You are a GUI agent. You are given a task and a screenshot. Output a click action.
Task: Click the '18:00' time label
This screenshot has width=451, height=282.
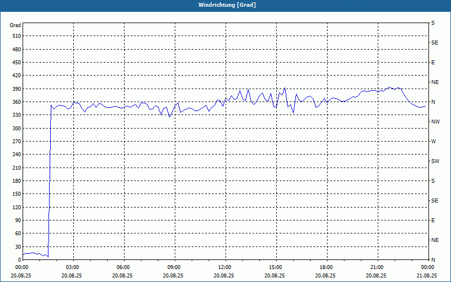point(325,267)
